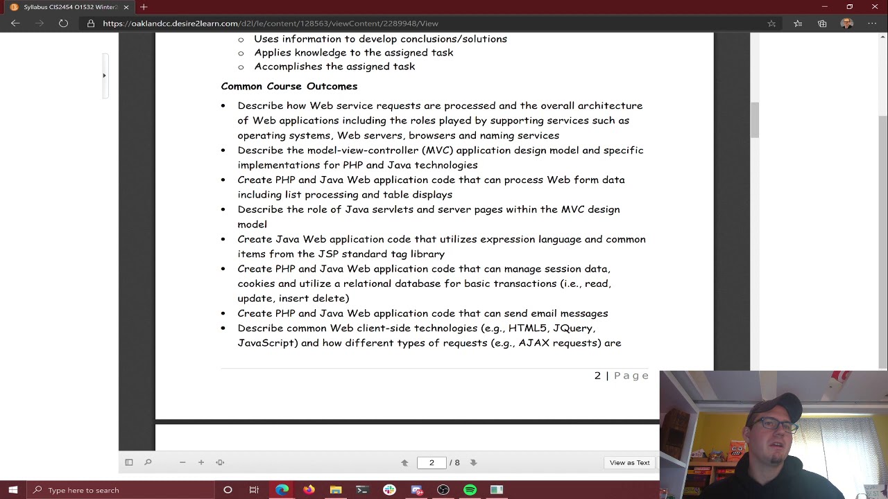Zoom in with the plus icon
888x499 pixels.
201,462
